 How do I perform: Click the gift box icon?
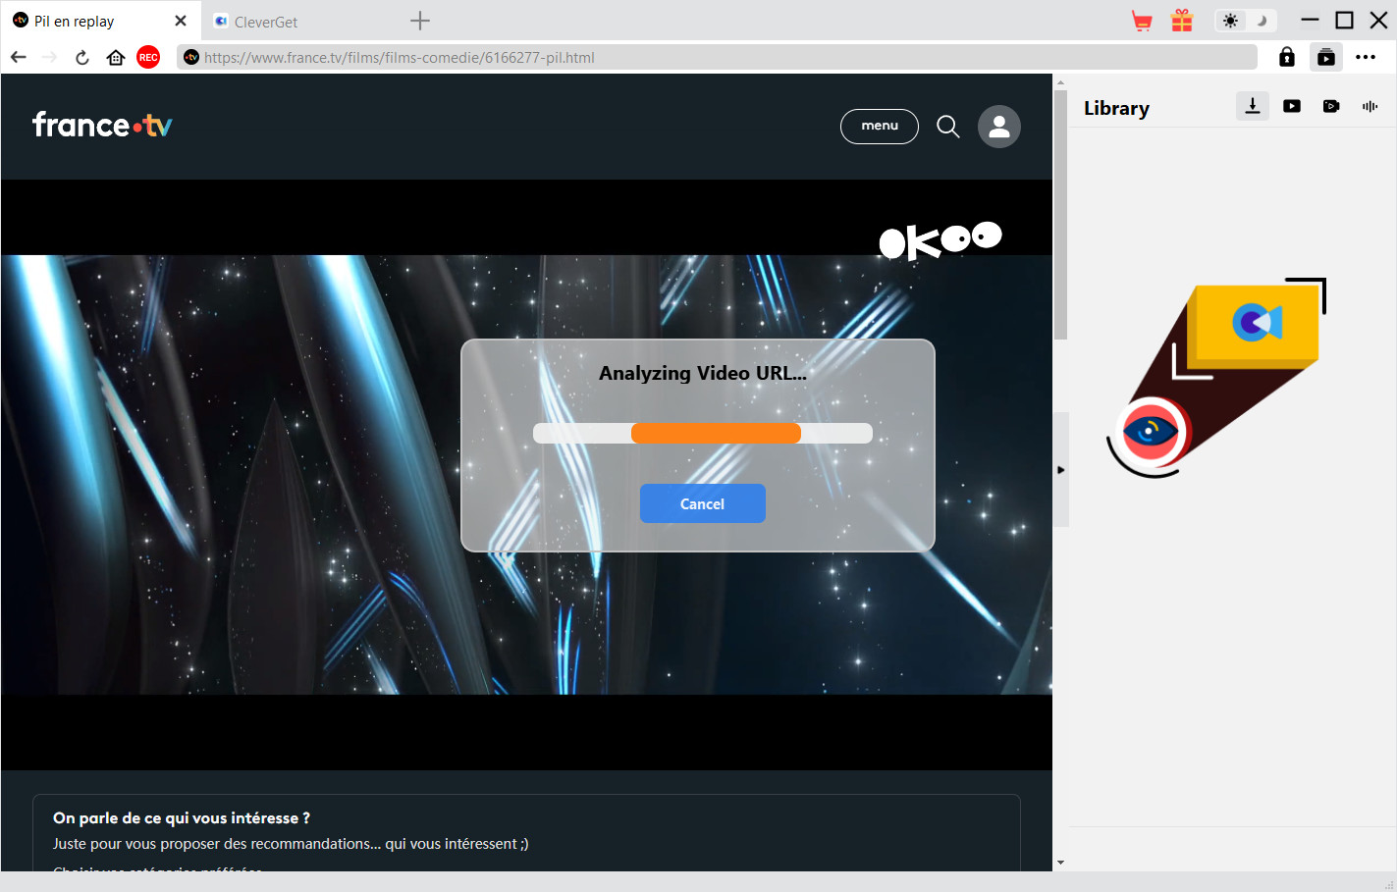coord(1182,21)
